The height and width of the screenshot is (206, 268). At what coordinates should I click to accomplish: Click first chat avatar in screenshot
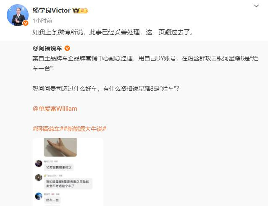[x=39, y=164]
